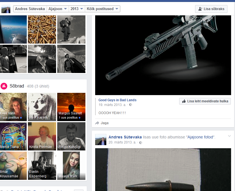Open the Sõbrad friends list link

coord(17,86)
